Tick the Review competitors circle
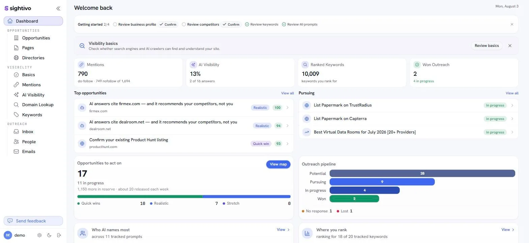This screenshot has width=529, height=243. point(184,24)
